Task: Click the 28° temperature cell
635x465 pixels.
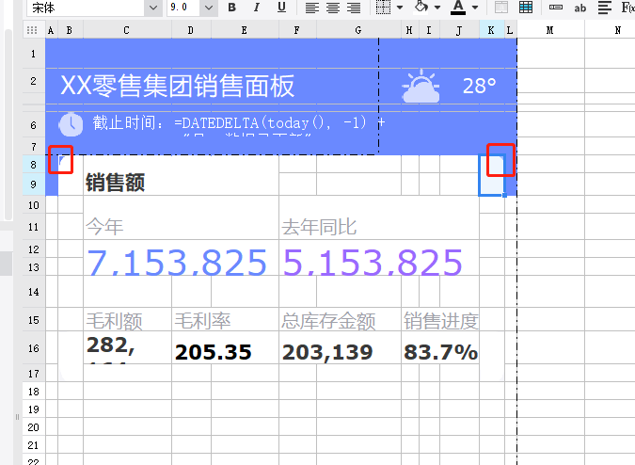Action: click(x=480, y=86)
